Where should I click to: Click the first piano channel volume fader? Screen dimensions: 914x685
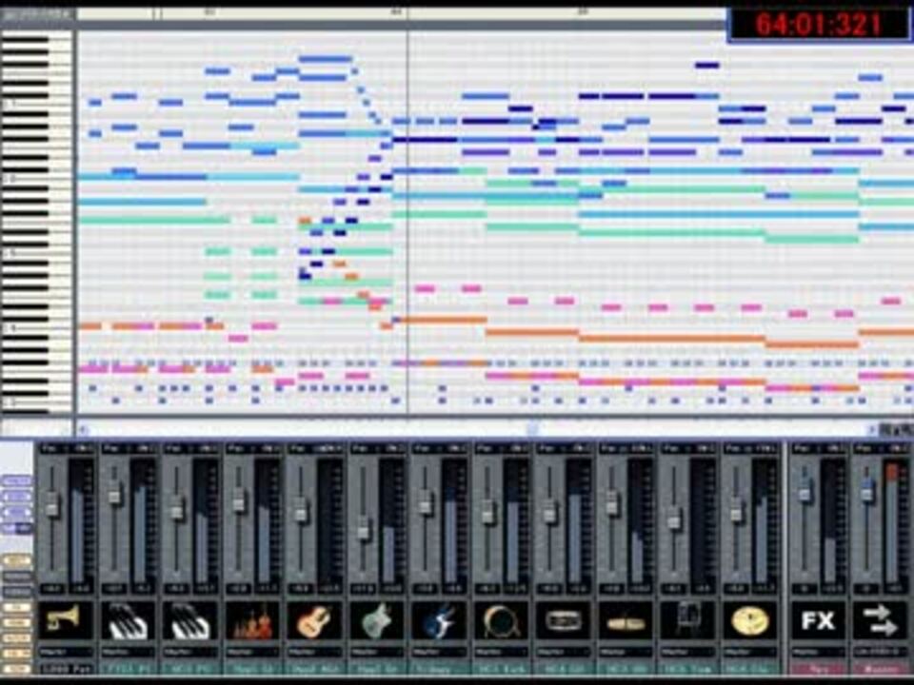114,493
